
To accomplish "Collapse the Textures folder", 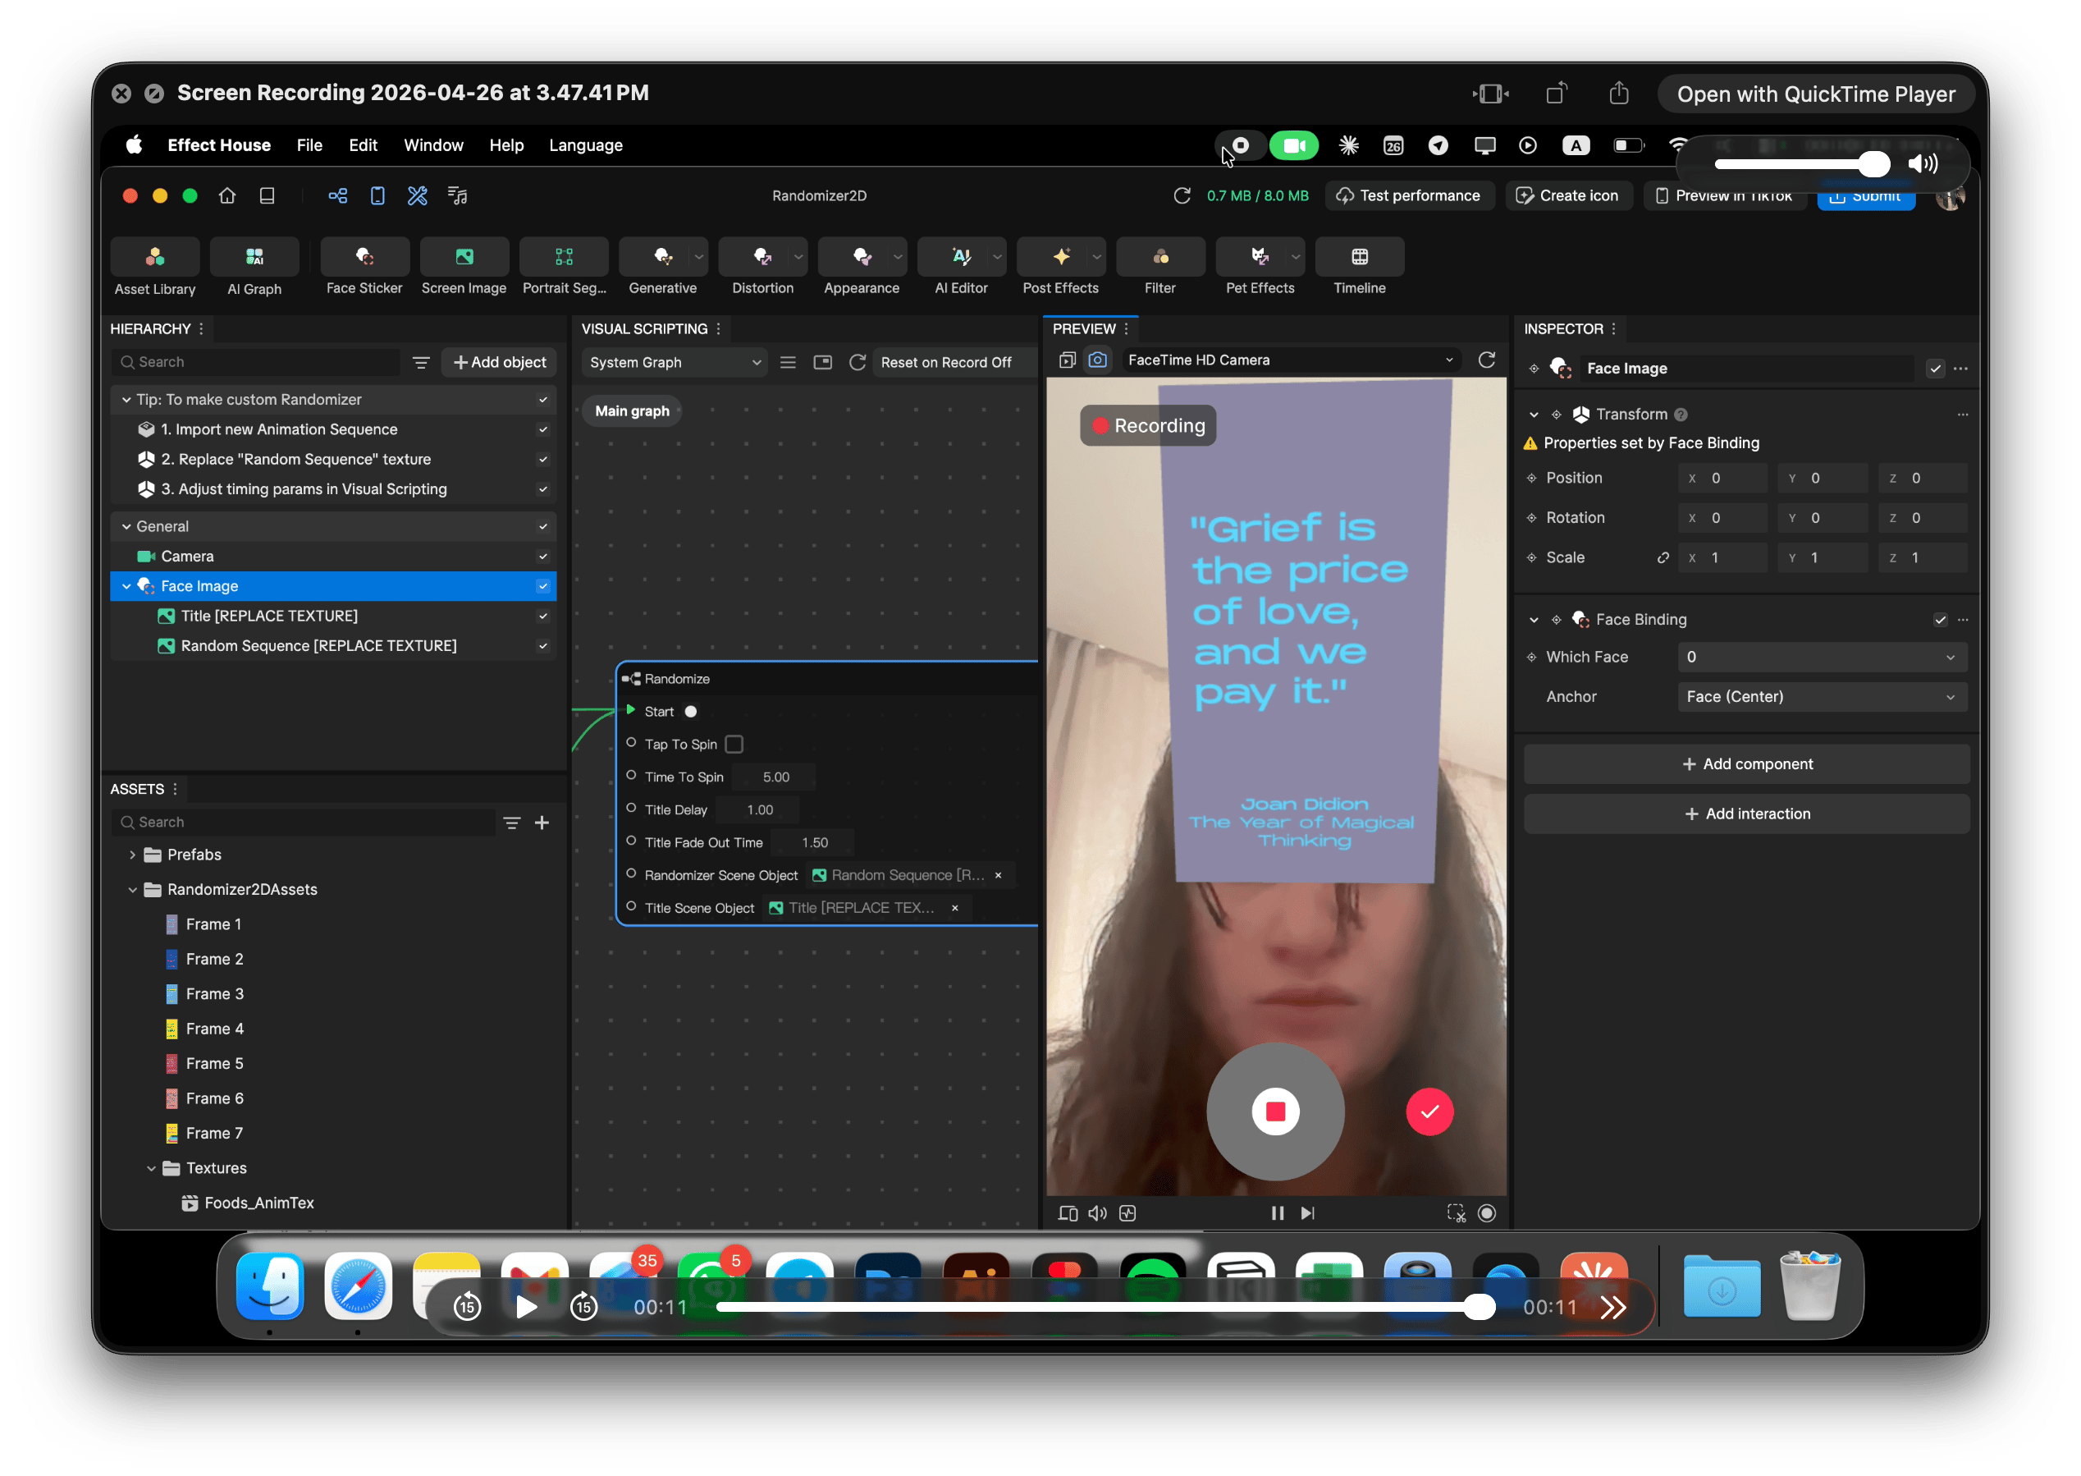I will (x=152, y=1169).
